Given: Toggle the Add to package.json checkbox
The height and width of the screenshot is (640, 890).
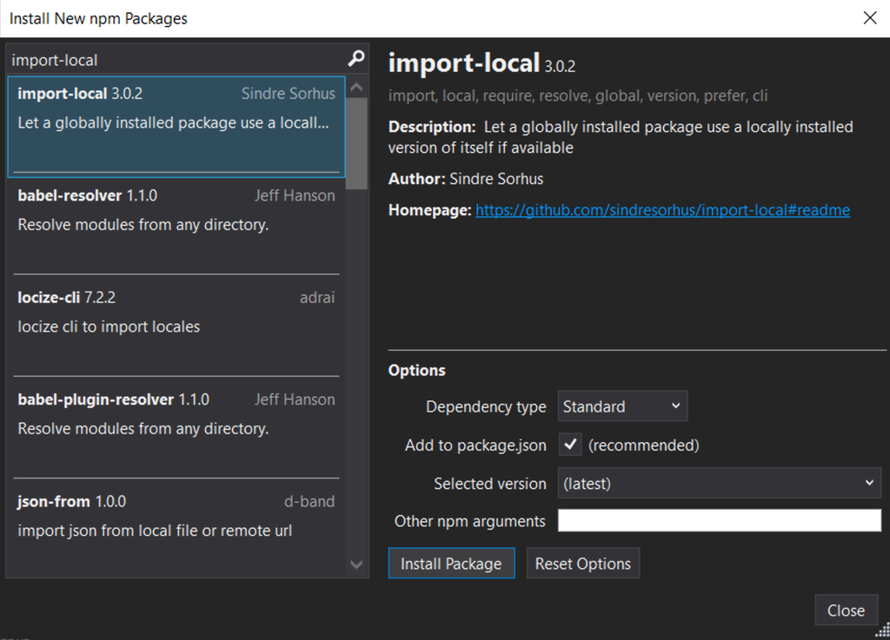Looking at the screenshot, I should (570, 445).
